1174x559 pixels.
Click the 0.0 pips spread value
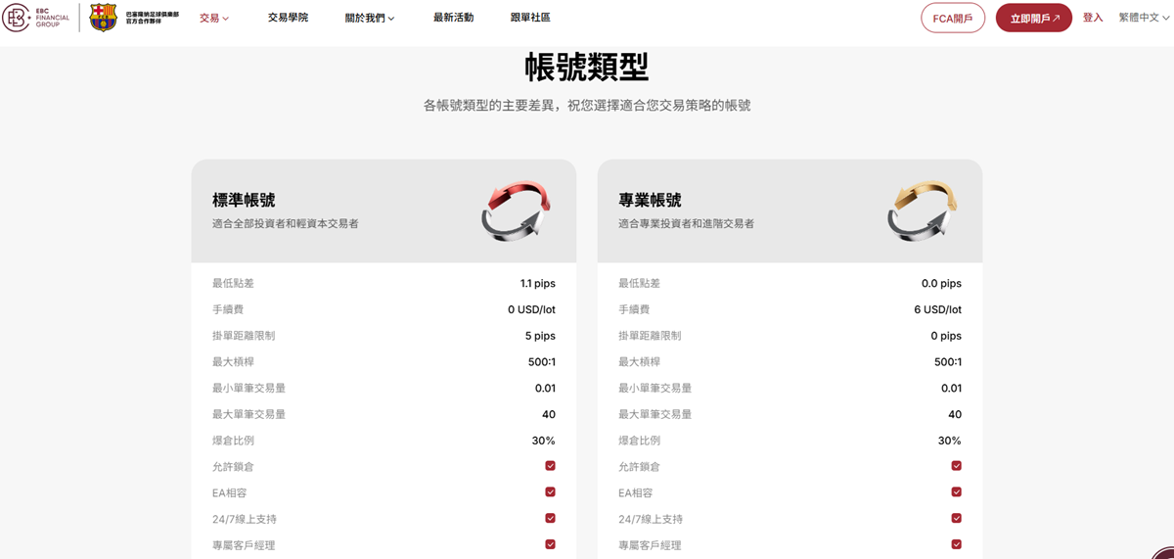pos(942,283)
